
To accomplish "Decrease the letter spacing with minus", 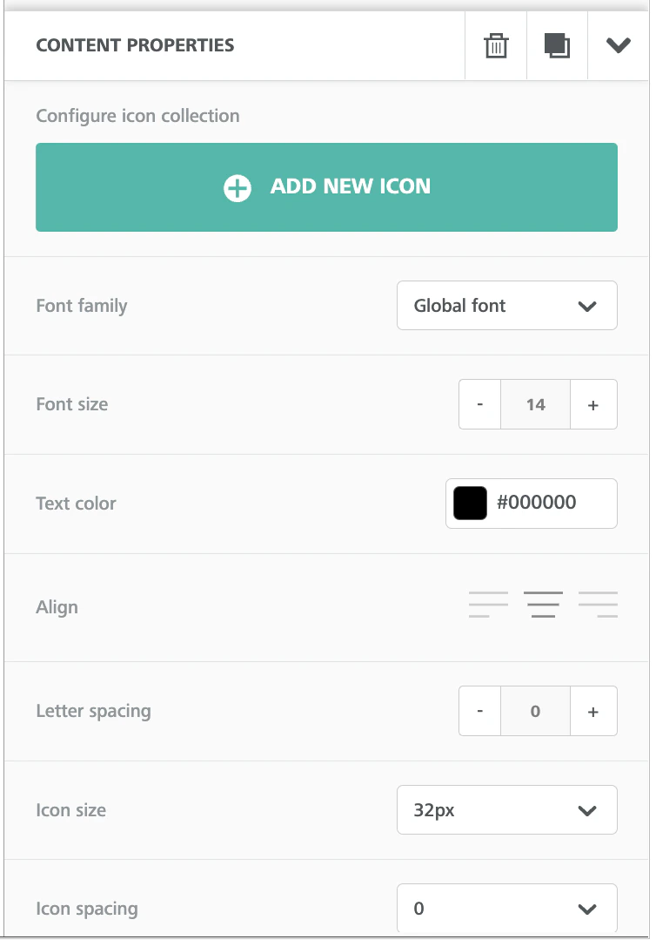I will point(479,711).
